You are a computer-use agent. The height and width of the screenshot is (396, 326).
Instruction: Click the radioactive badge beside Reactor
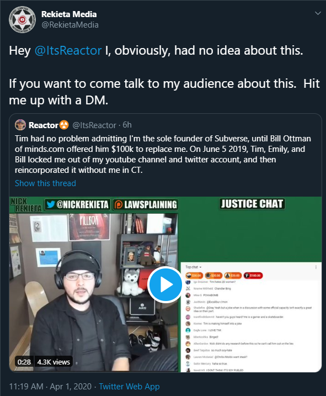(x=64, y=125)
